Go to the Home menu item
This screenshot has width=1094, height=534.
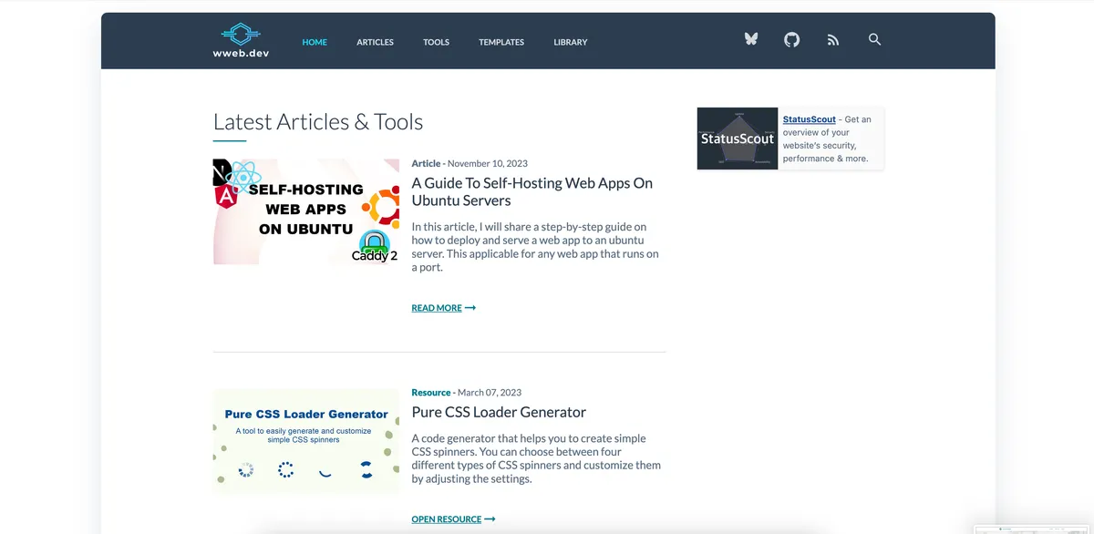[315, 42]
